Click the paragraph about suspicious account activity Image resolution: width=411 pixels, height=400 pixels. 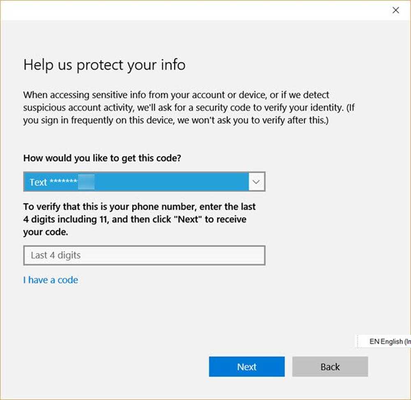(177, 108)
